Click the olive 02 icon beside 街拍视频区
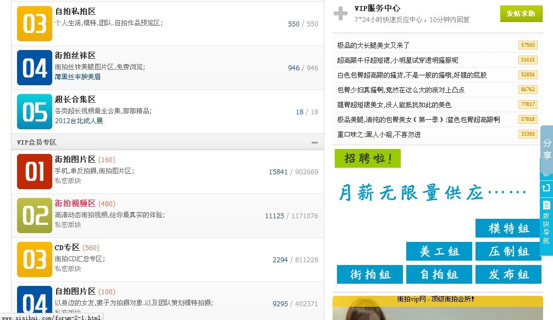Image resolution: width=553 pixels, height=320 pixels. pos(35,216)
